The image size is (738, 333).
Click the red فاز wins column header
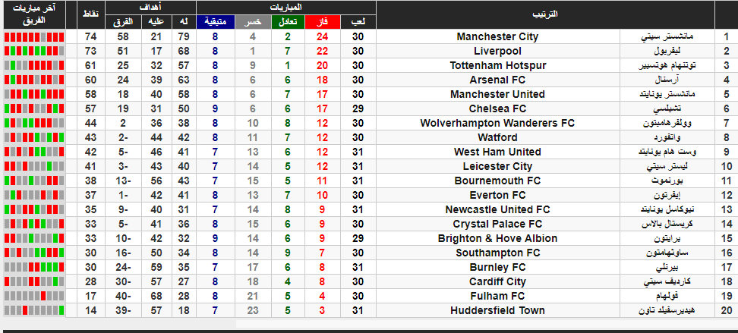[x=323, y=22]
